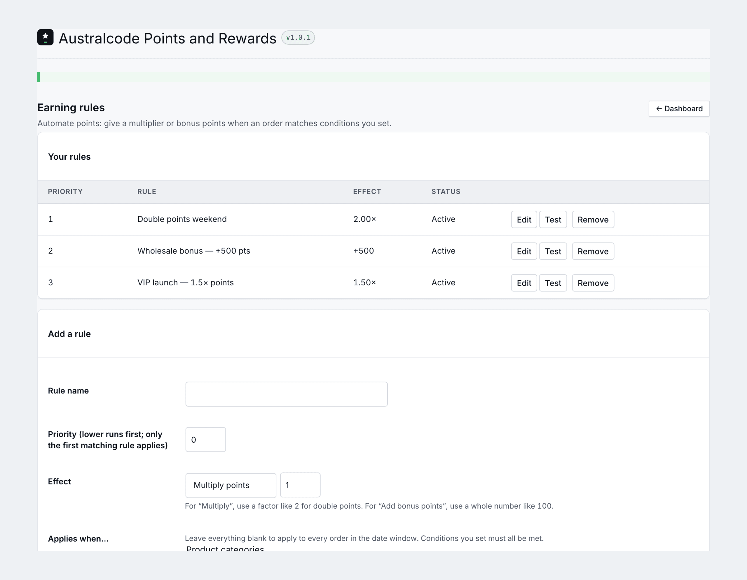Click the 'Applies when...' label
747x580 pixels.
tap(78, 539)
